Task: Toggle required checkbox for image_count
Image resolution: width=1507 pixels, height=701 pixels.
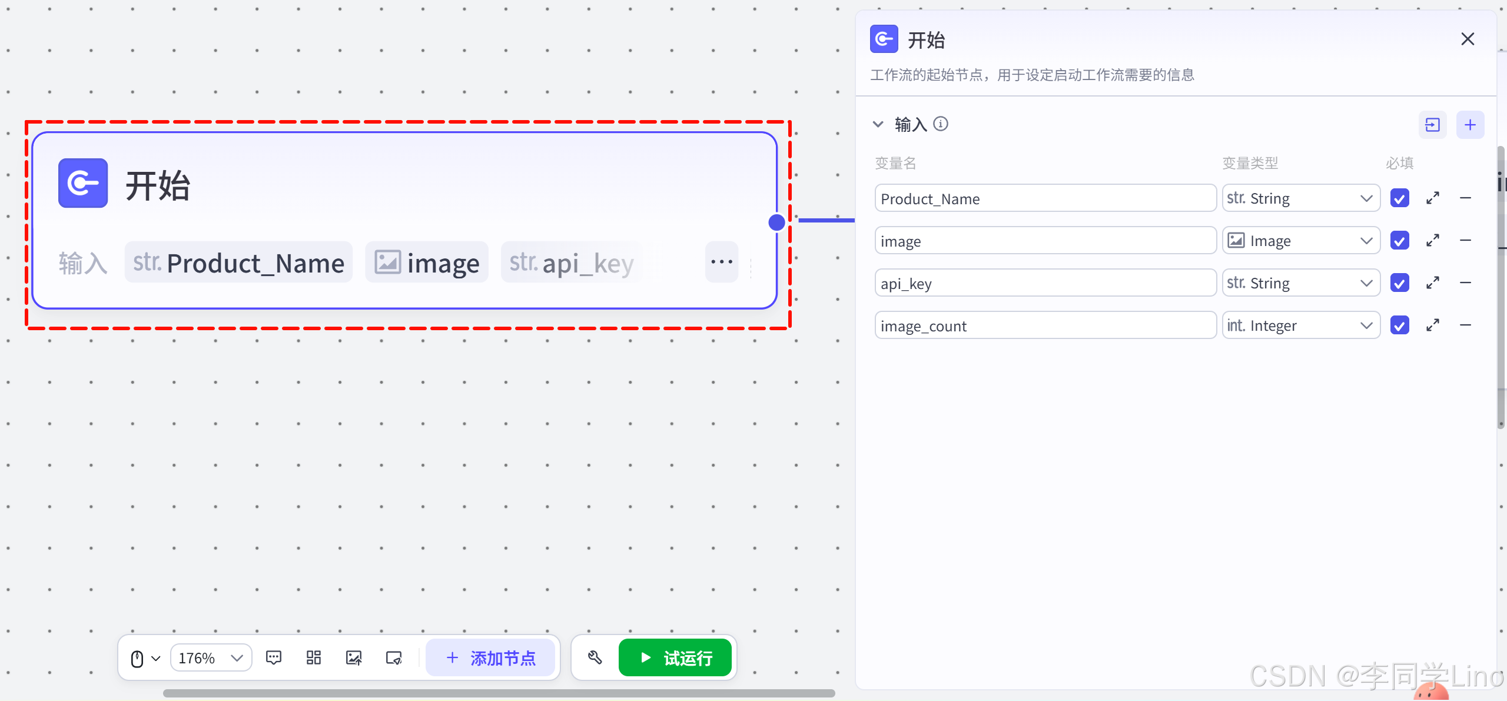Action: (x=1399, y=325)
